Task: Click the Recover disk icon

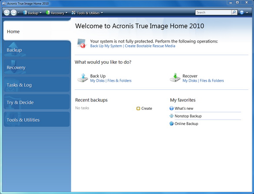Action: coord(175,78)
